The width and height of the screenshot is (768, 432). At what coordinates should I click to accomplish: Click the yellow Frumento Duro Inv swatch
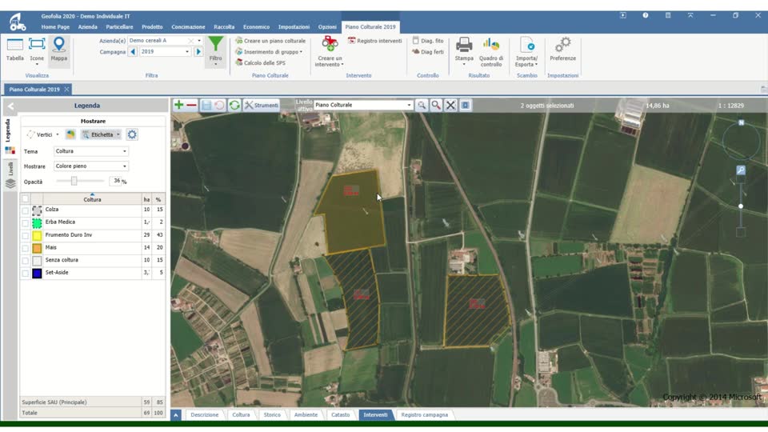pos(37,235)
